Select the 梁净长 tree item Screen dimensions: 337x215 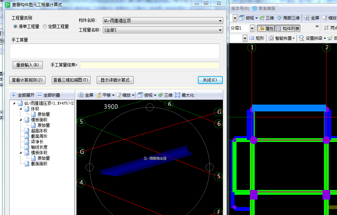click(37, 142)
